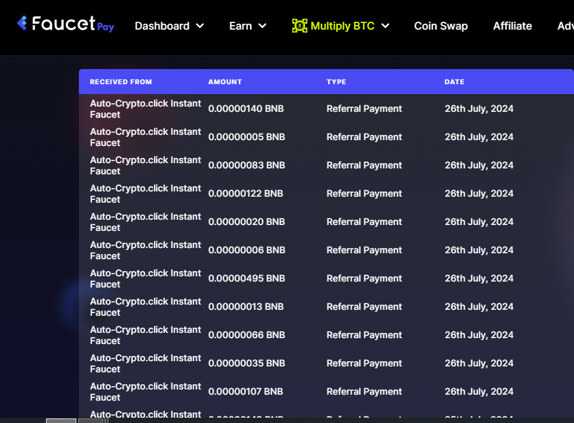Click the DATE column header
The image size is (574, 423).
pos(454,82)
